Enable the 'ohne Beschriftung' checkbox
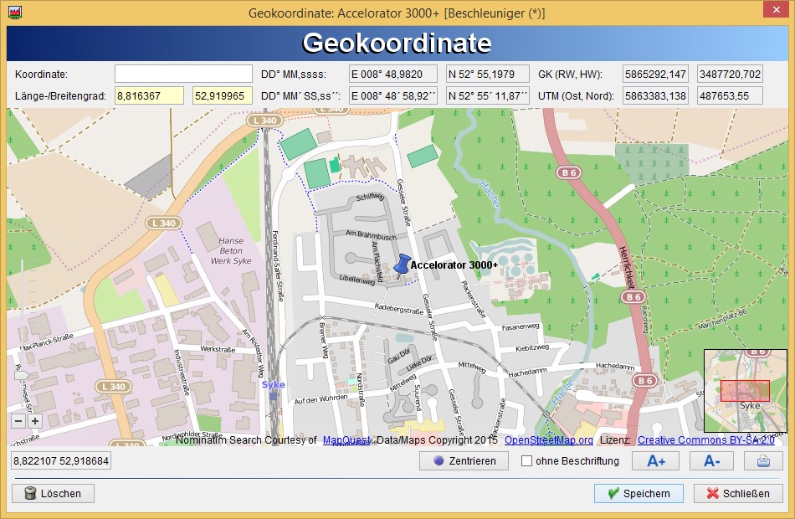The image size is (795, 519). [526, 460]
